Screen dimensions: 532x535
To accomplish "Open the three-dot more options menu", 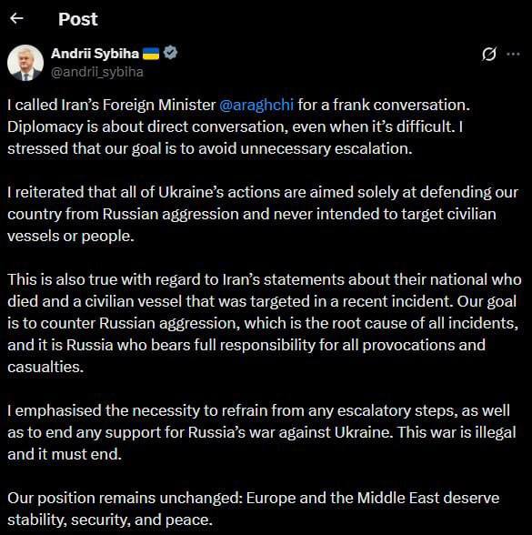I will tap(513, 54).
